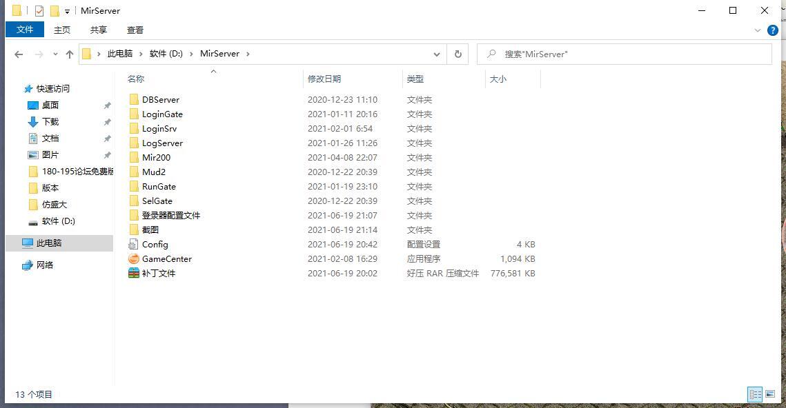
Task: Unpin 桌面 from quick access
Action: 108,105
